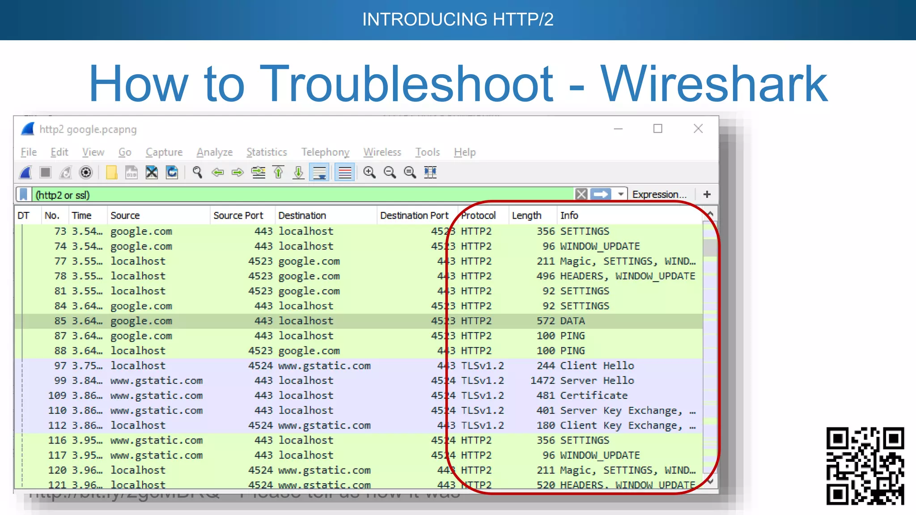Zoom in packet text

coord(369,173)
